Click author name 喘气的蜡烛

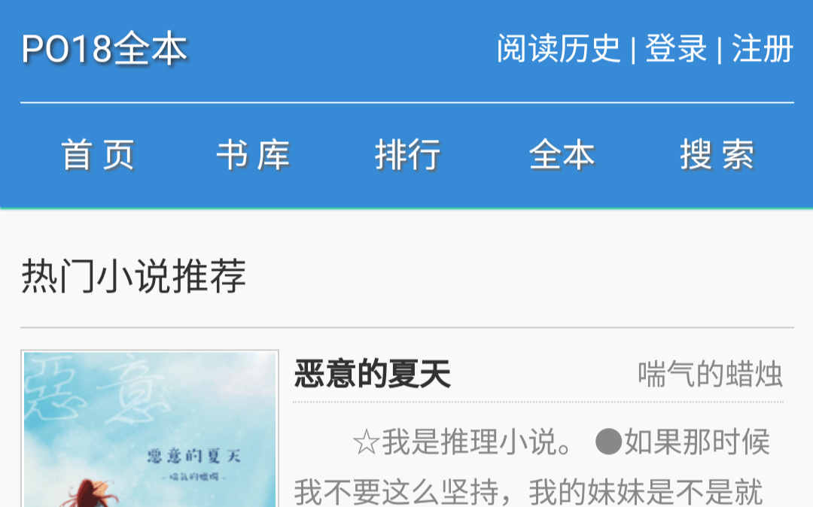[x=710, y=374]
